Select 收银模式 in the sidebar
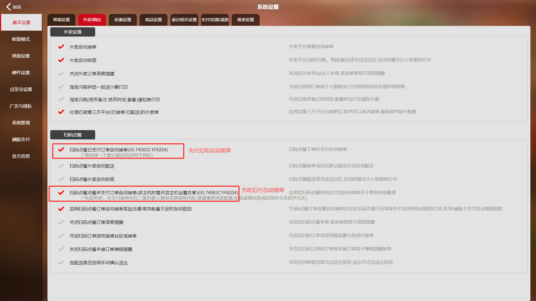Viewport: 536px width, 301px height. (x=21, y=39)
